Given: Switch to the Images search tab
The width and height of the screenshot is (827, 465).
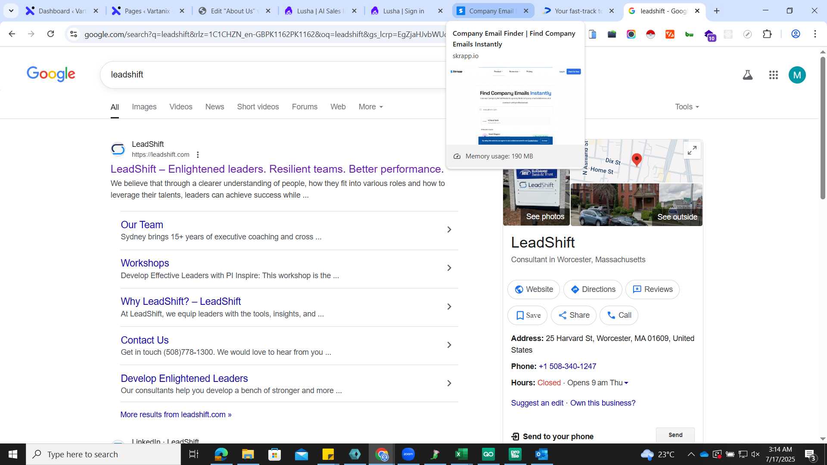Looking at the screenshot, I should 144,107.
